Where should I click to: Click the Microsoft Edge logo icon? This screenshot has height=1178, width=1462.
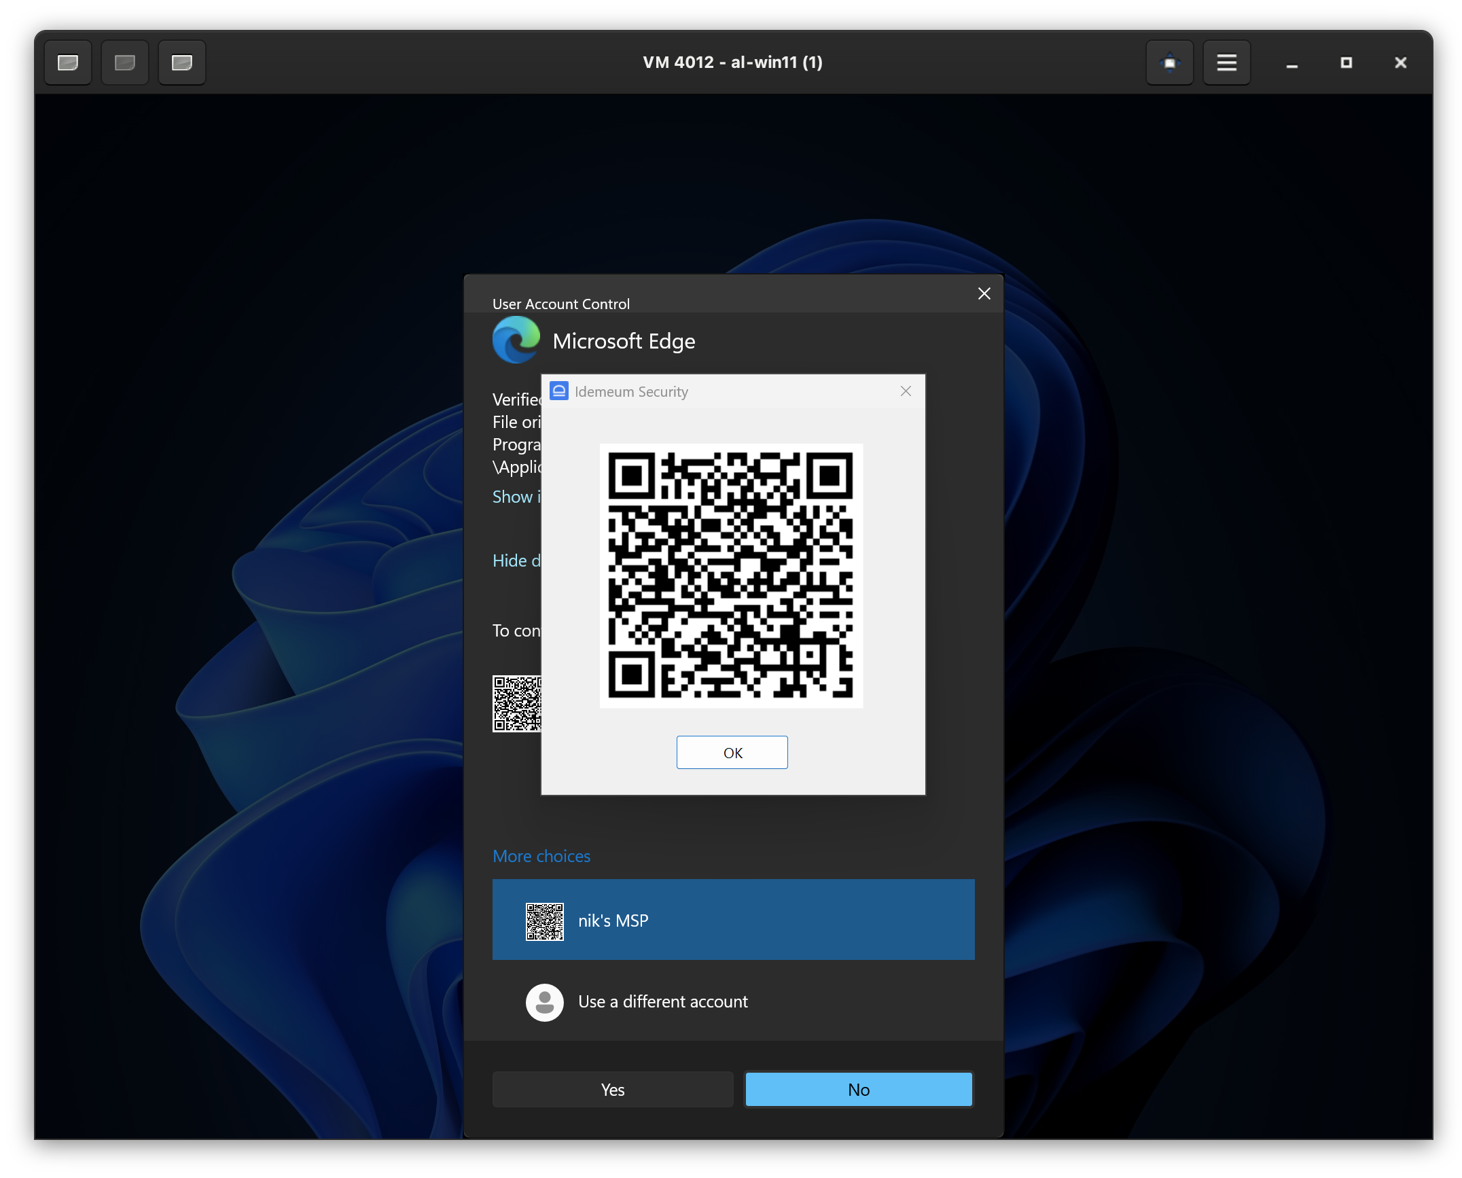click(516, 340)
